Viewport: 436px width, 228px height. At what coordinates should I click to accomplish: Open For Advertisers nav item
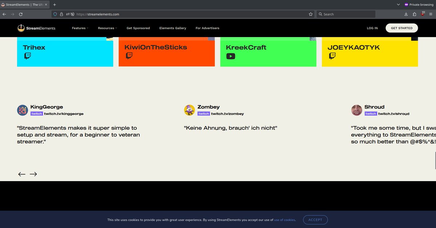207,28
